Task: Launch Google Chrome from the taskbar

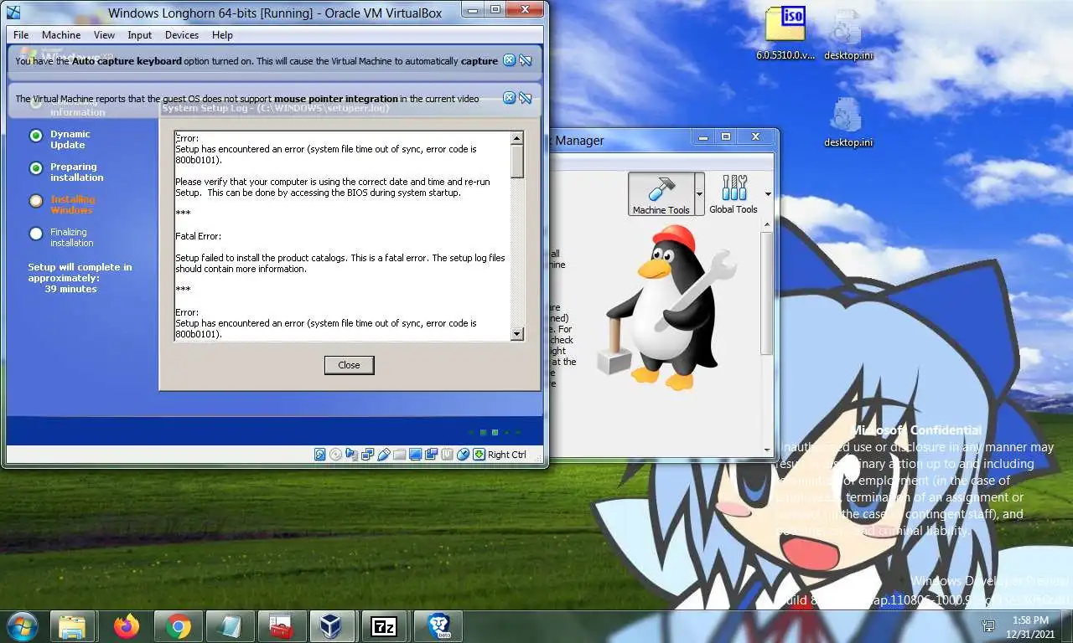Action: [178, 626]
